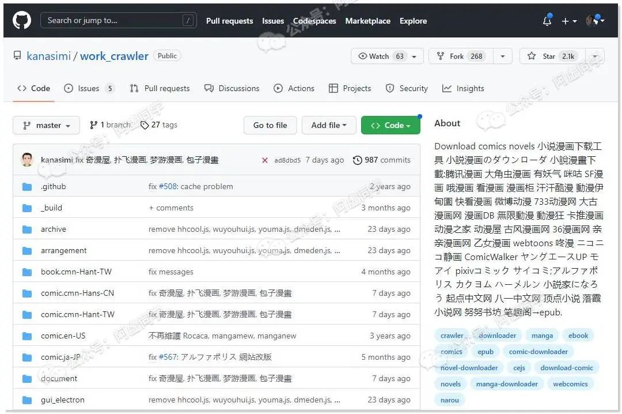Open issue #508 link in commit message

(168, 186)
